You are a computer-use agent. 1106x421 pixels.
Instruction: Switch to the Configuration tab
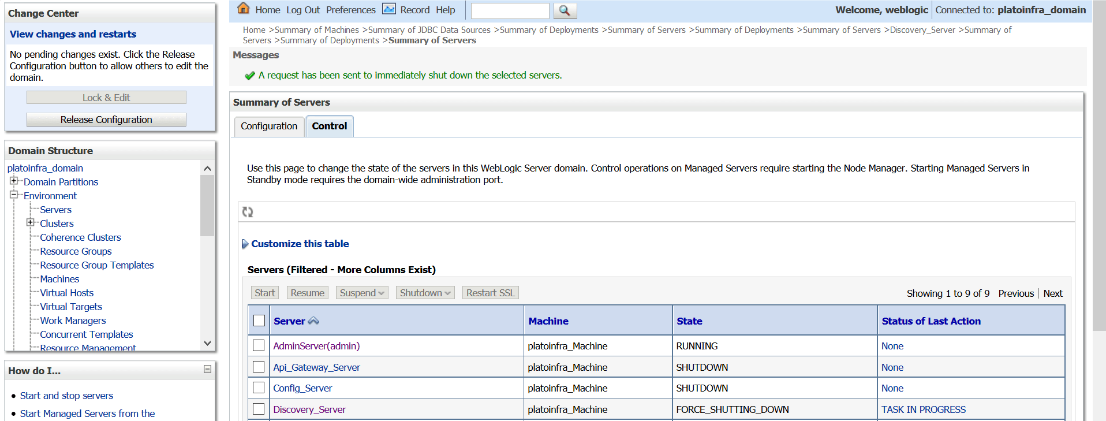point(269,126)
